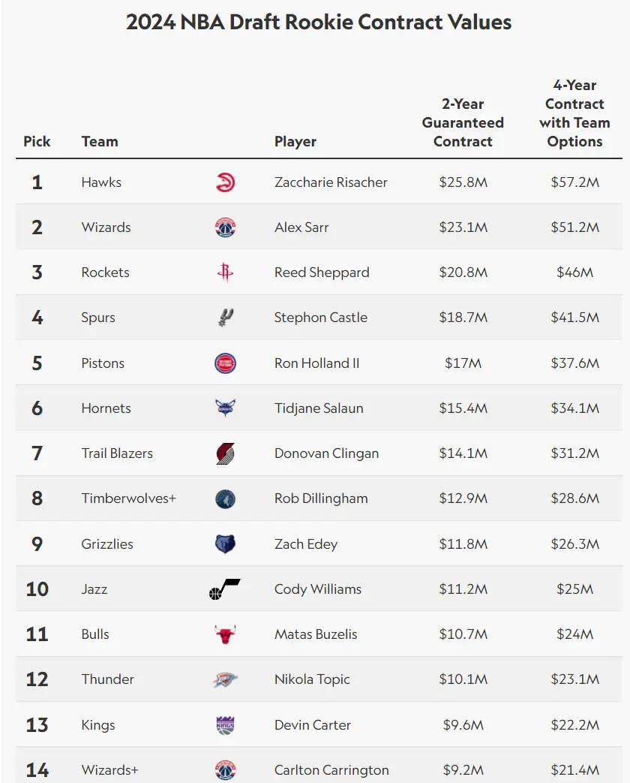Click player name Zaccharie Risacher
The image size is (630, 783).
coord(331,182)
